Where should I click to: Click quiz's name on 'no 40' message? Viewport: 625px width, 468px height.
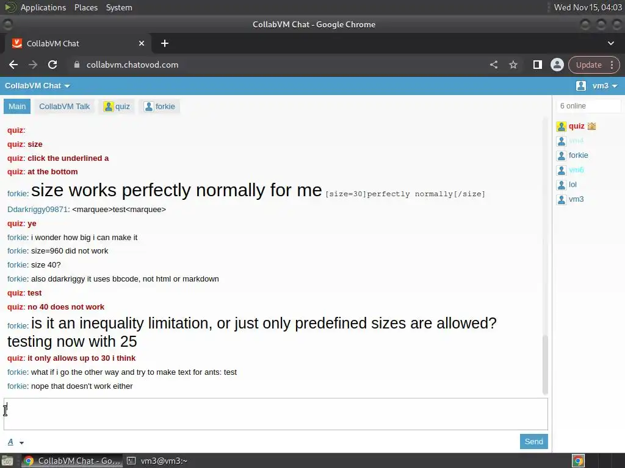point(15,307)
